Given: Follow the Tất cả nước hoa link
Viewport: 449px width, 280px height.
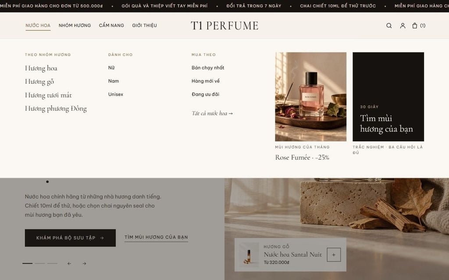Looking at the screenshot, I should (212, 113).
